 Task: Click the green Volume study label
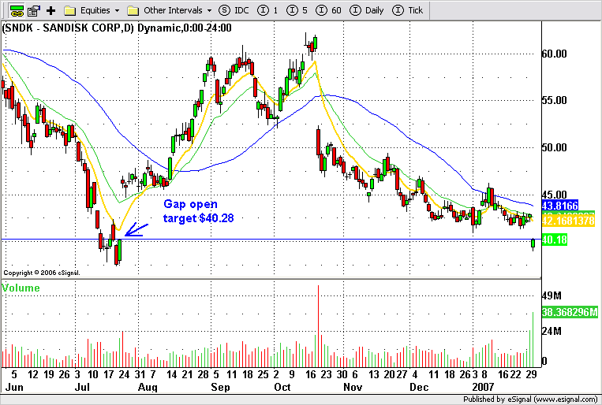[x=21, y=288]
